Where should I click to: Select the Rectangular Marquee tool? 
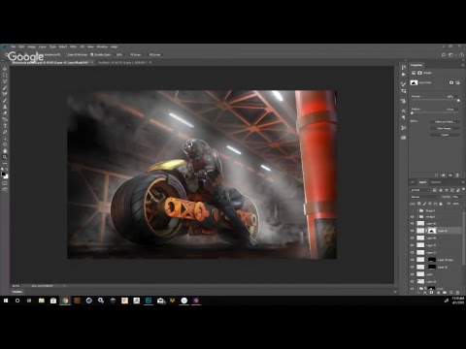click(x=5, y=76)
